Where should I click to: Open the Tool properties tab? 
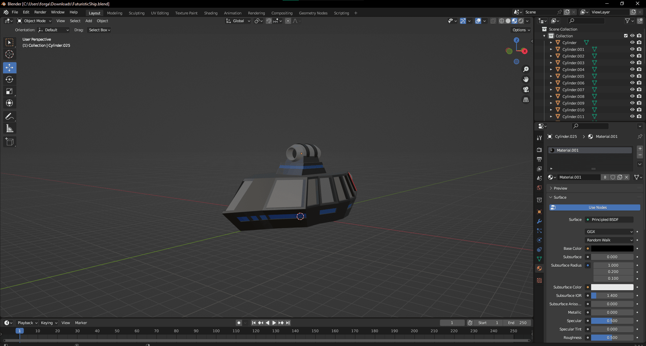539,138
